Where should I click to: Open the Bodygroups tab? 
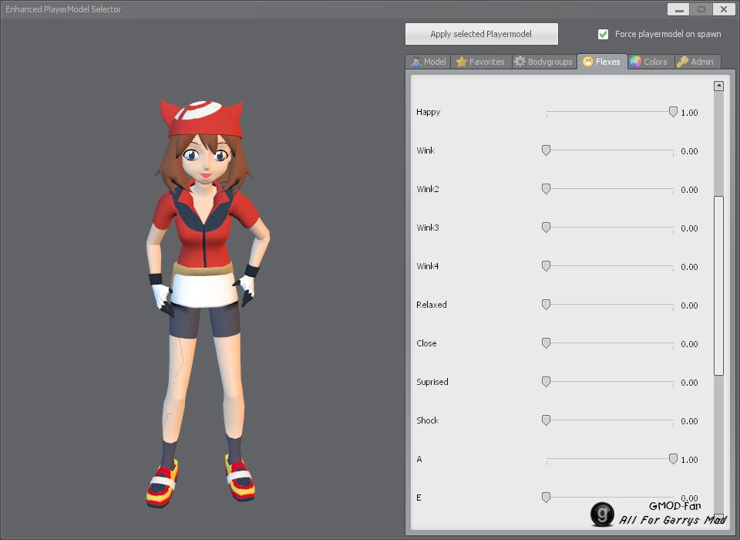click(x=543, y=62)
